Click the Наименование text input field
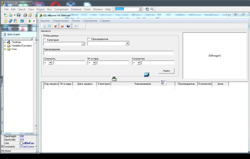Viewport: 250px width, 159px height. pyautogui.click(x=108, y=53)
